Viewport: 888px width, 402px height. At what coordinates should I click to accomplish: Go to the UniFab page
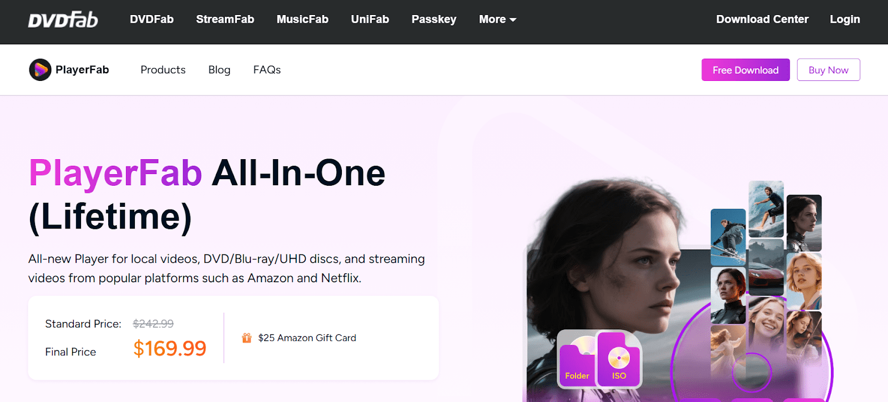pyautogui.click(x=370, y=19)
